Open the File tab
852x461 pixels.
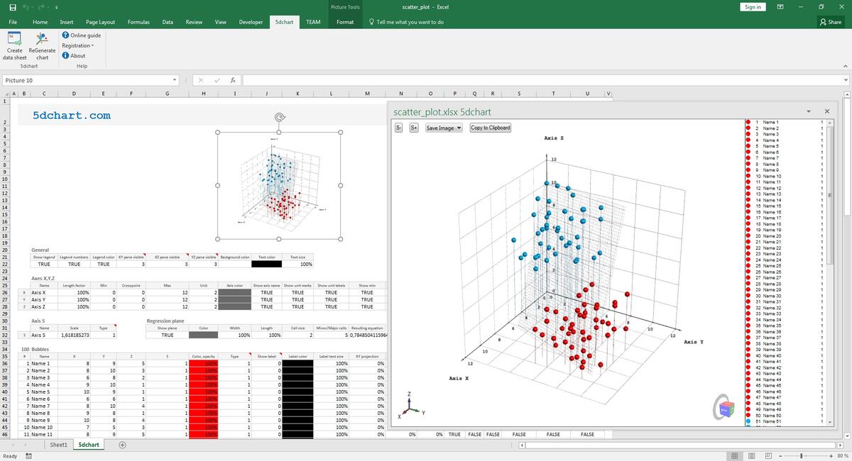tap(13, 22)
